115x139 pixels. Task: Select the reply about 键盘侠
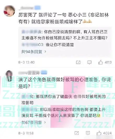point(64,100)
